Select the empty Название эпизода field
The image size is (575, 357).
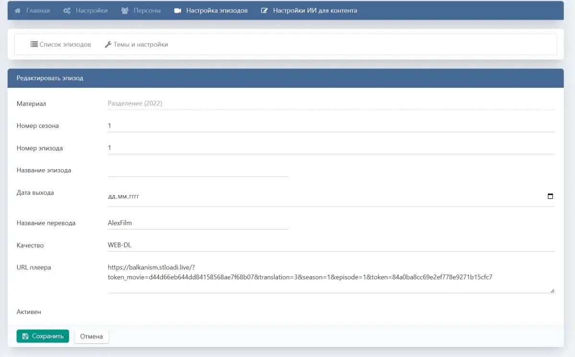pyautogui.click(x=198, y=170)
